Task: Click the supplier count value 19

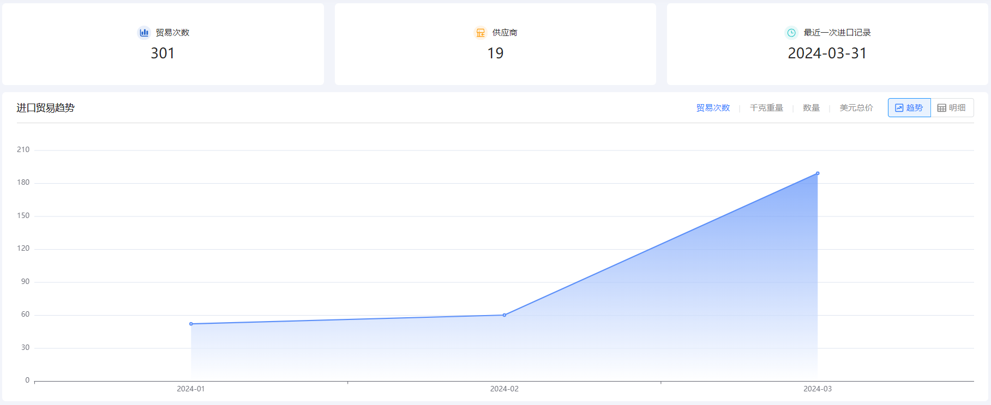Action: click(x=495, y=53)
